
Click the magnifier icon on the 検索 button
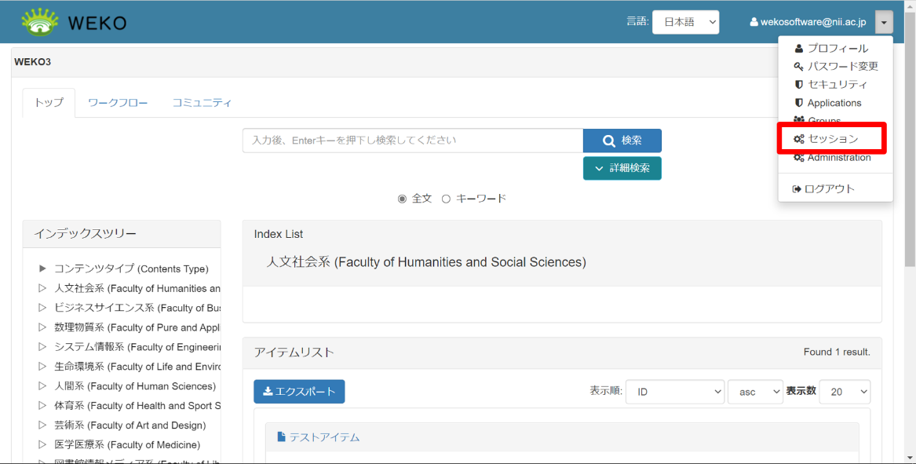point(608,140)
